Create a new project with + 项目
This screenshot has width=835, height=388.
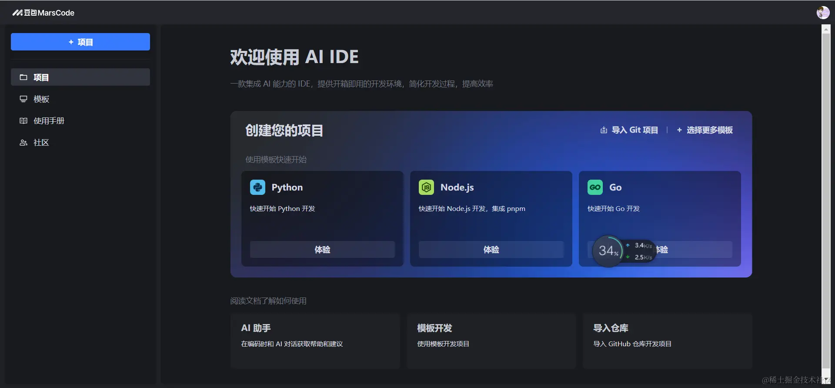click(80, 42)
